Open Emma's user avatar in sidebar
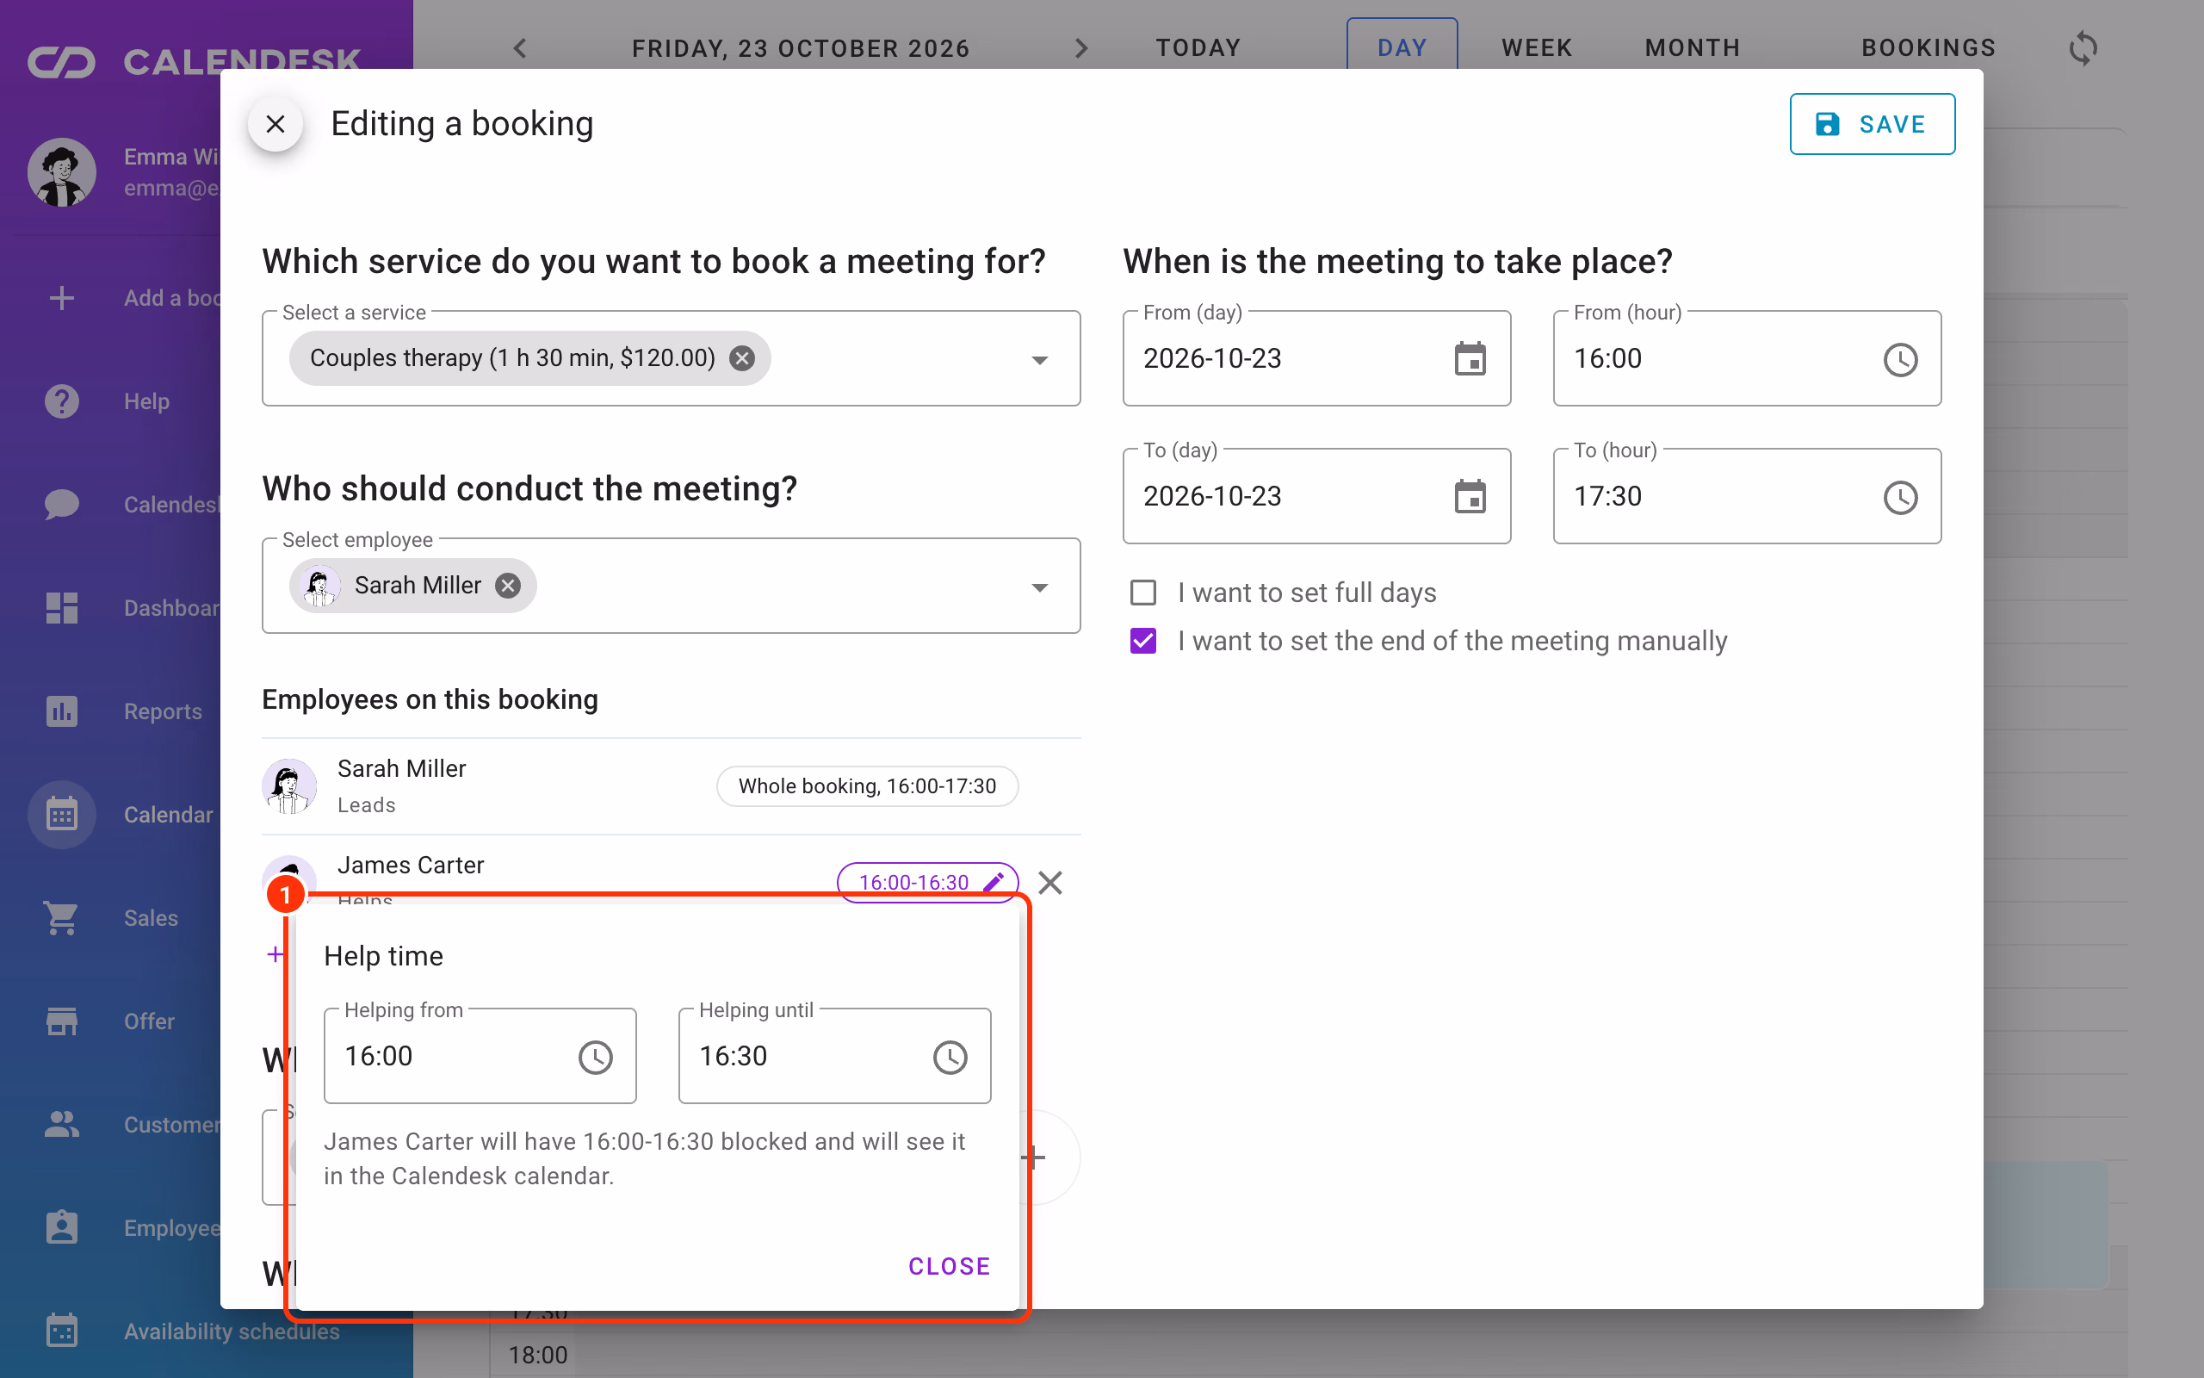The height and width of the screenshot is (1378, 2204). (62, 172)
